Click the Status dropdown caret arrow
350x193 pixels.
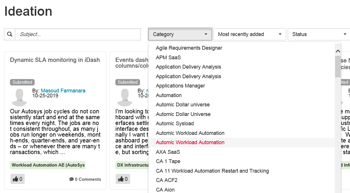[345, 34]
